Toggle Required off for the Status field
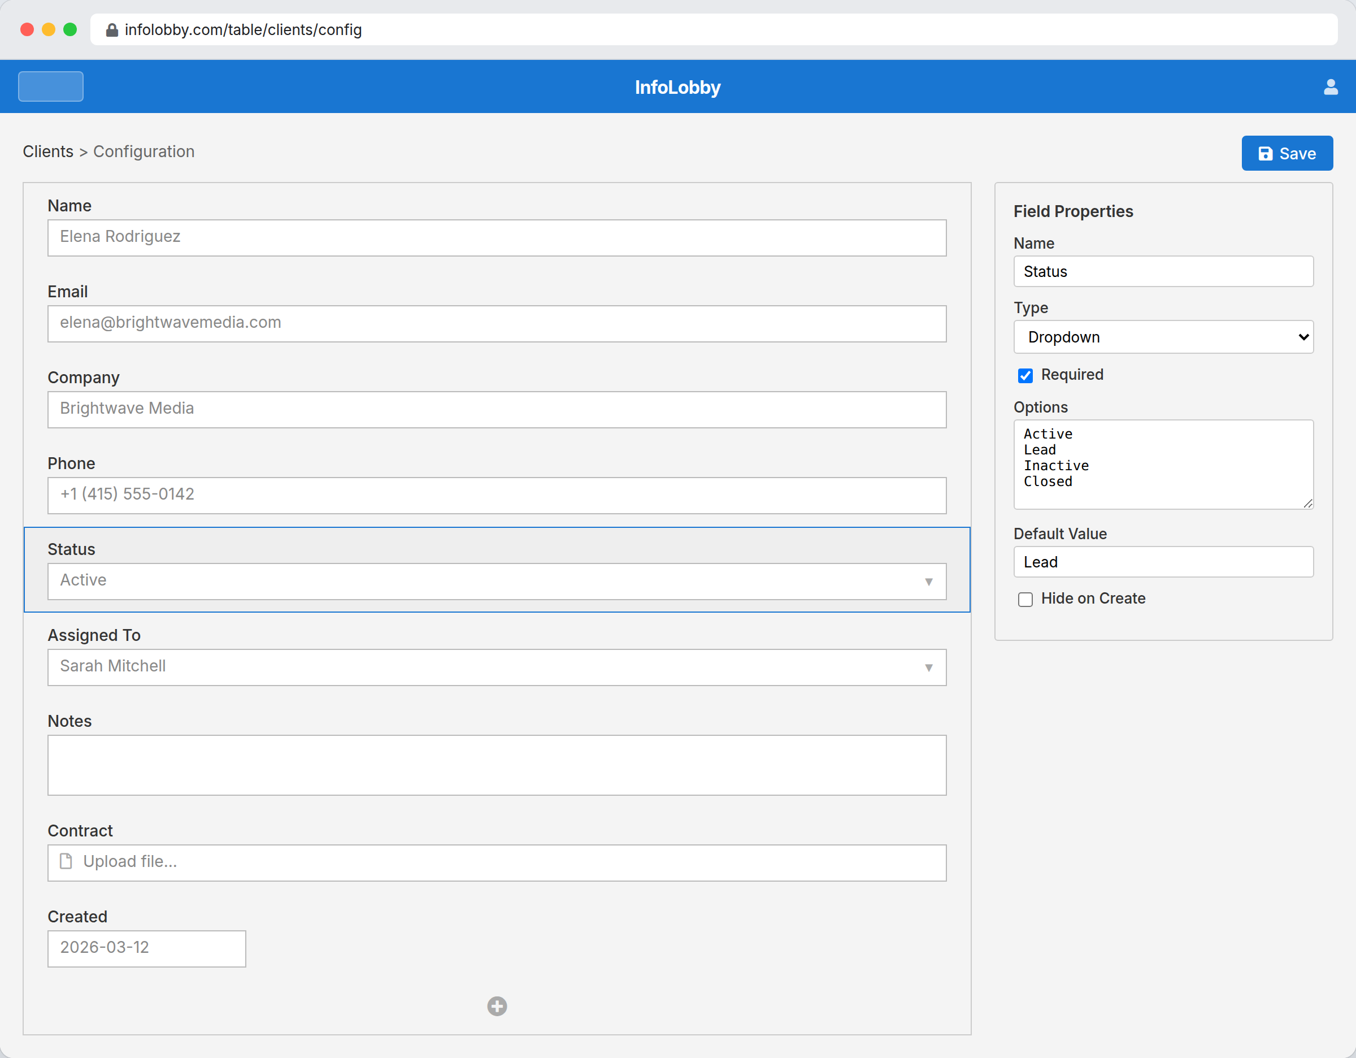The height and width of the screenshot is (1058, 1356). [1024, 375]
